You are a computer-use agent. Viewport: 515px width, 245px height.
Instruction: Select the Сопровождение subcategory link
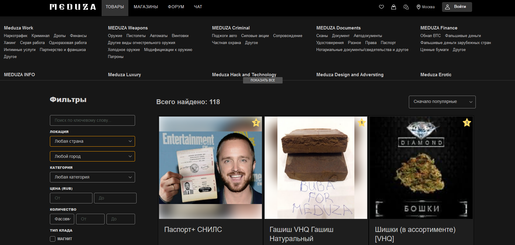[288, 36]
